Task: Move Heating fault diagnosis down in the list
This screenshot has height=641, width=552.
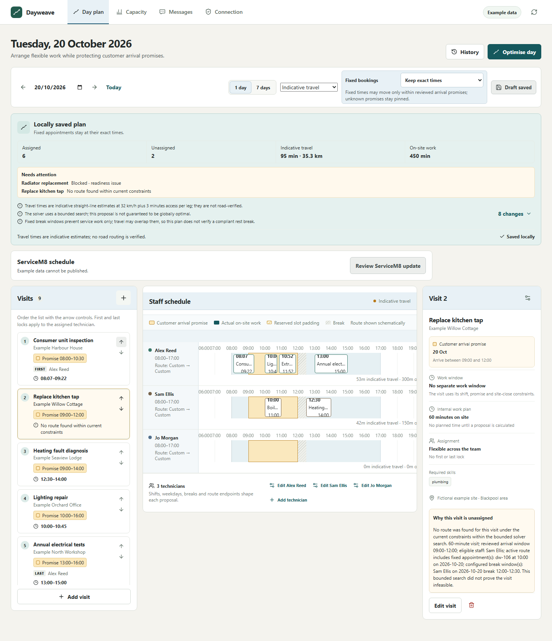Action: tap(121, 463)
